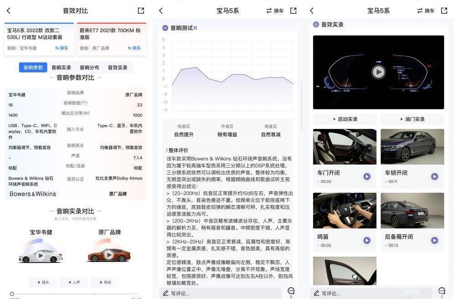Screen dimensions: 454x299
Task: Tap the 鼓乐 playback option
Action: 43,282
